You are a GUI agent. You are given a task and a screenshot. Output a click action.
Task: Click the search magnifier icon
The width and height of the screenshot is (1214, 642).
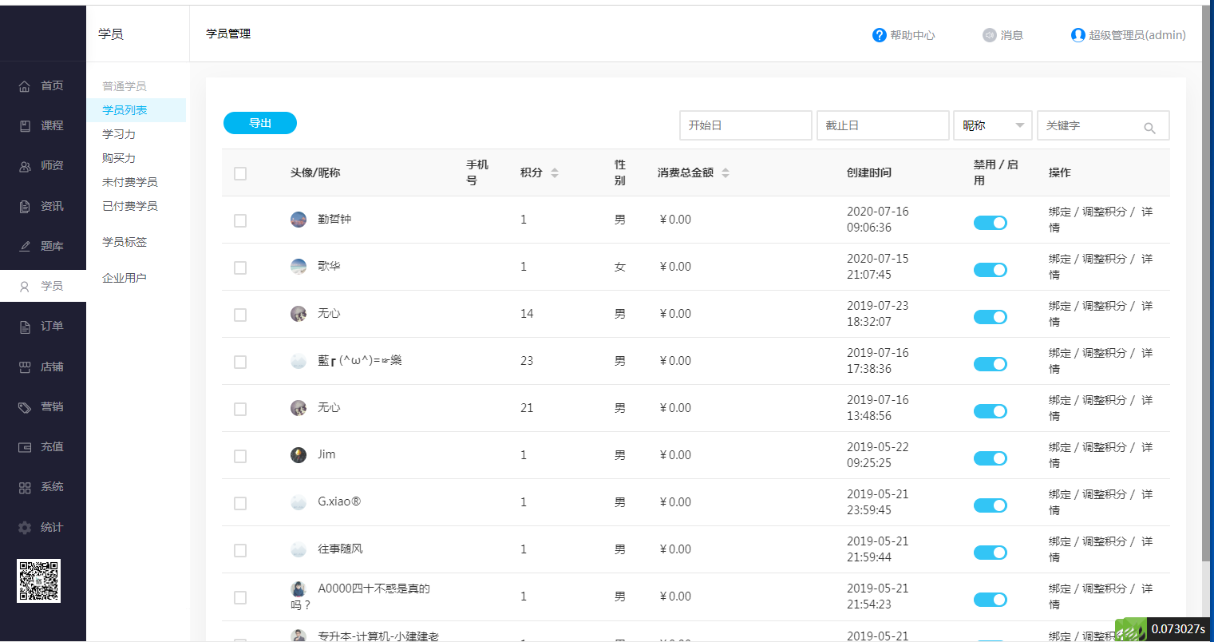coord(1149,128)
